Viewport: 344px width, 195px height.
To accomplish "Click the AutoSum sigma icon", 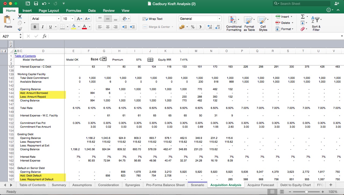I will coord(303,17).
